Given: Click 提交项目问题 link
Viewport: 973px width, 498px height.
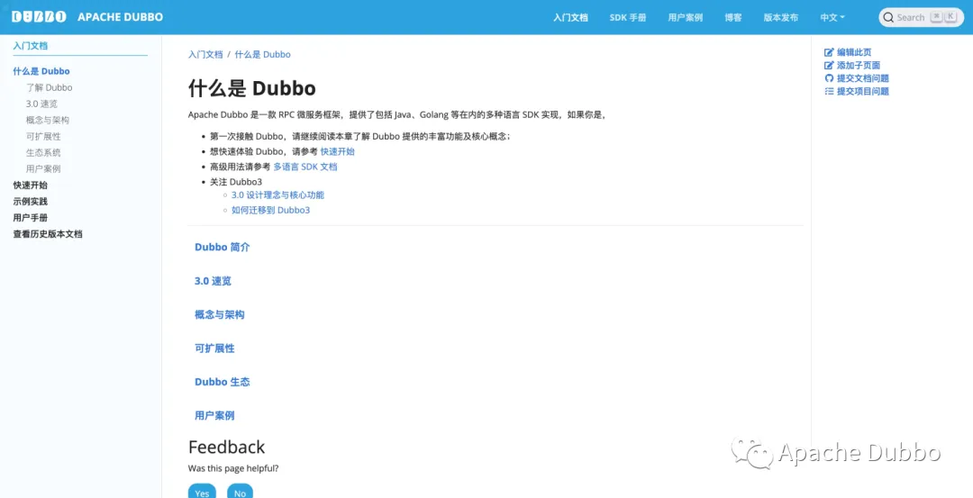Looking at the screenshot, I should [x=862, y=91].
